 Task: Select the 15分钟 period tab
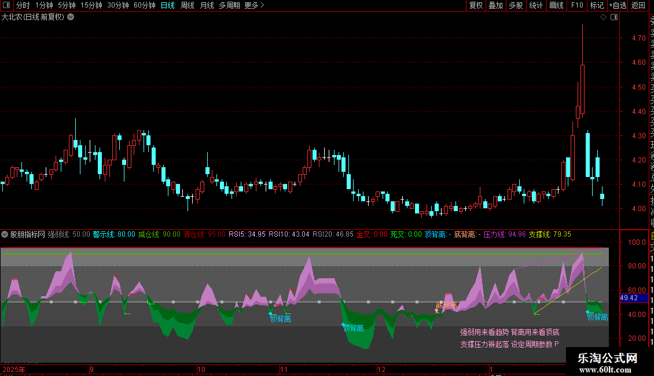(x=91, y=5)
